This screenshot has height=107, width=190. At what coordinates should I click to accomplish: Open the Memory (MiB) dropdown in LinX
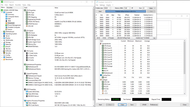129,8
